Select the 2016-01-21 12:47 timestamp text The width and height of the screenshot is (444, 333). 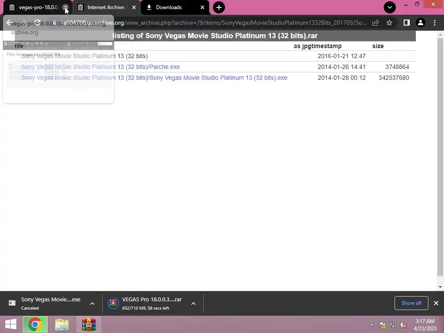pos(342,56)
